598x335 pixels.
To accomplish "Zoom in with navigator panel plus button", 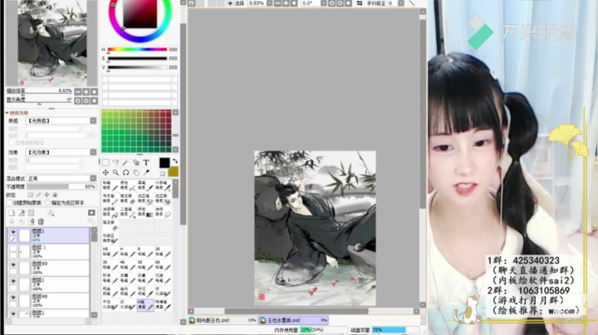I will click(x=86, y=92).
